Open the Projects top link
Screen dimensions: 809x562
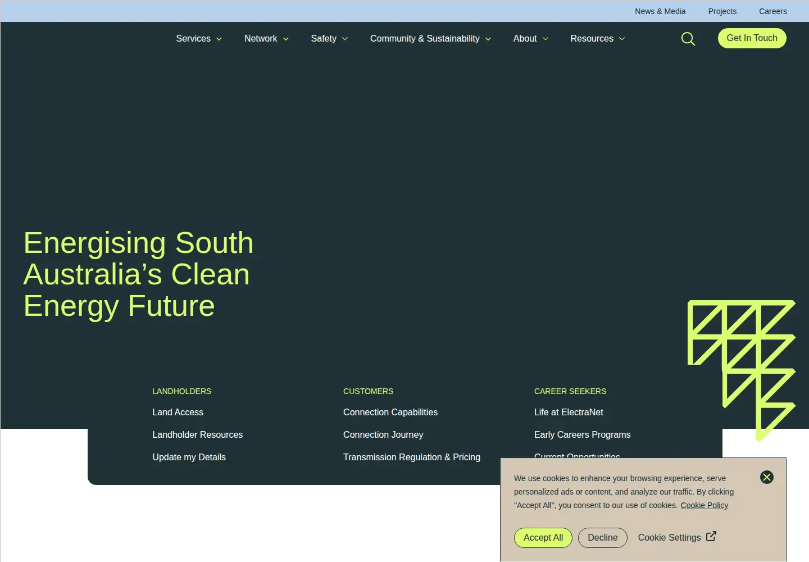click(x=722, y=11)
